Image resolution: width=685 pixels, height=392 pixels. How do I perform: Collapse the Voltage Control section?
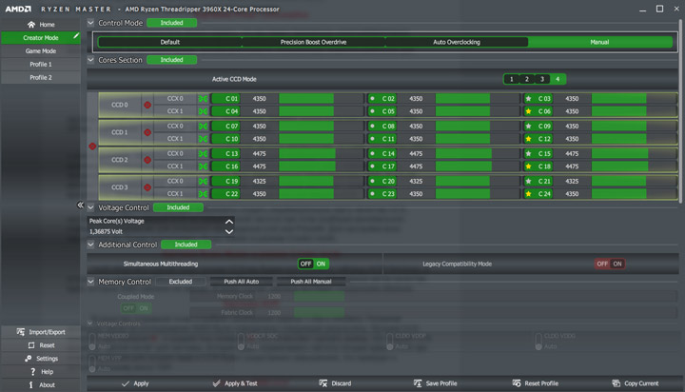90,206
